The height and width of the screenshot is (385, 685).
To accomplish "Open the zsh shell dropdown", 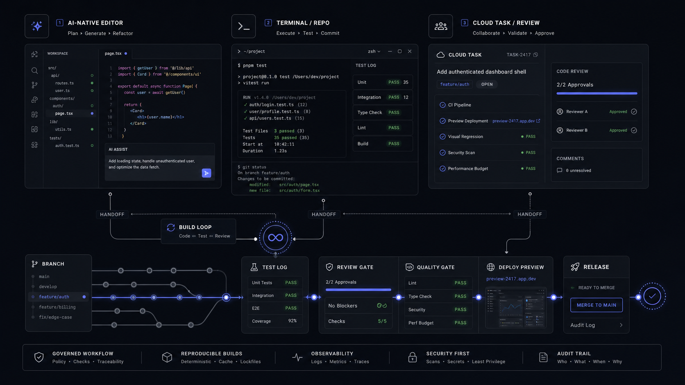I will tap(374, 52).
